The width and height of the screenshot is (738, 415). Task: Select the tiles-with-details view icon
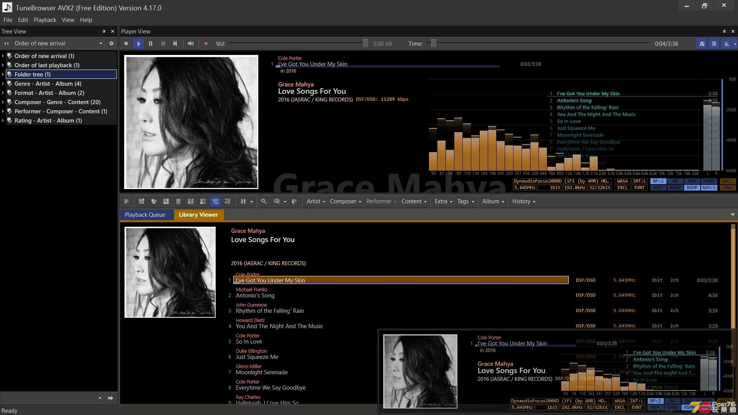(203, 201)
